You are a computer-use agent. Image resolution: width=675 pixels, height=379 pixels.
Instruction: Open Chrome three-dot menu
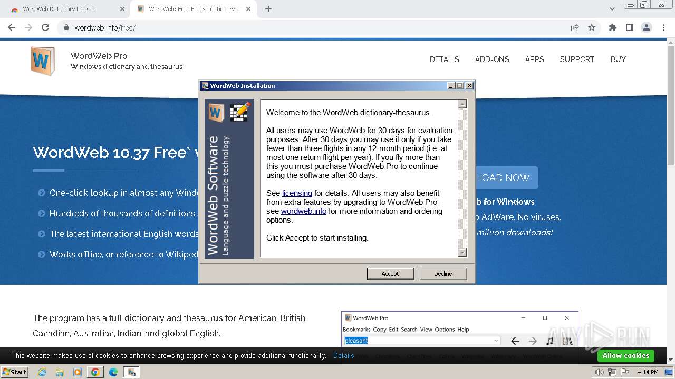pyautogui.click(x=663, y=27)
